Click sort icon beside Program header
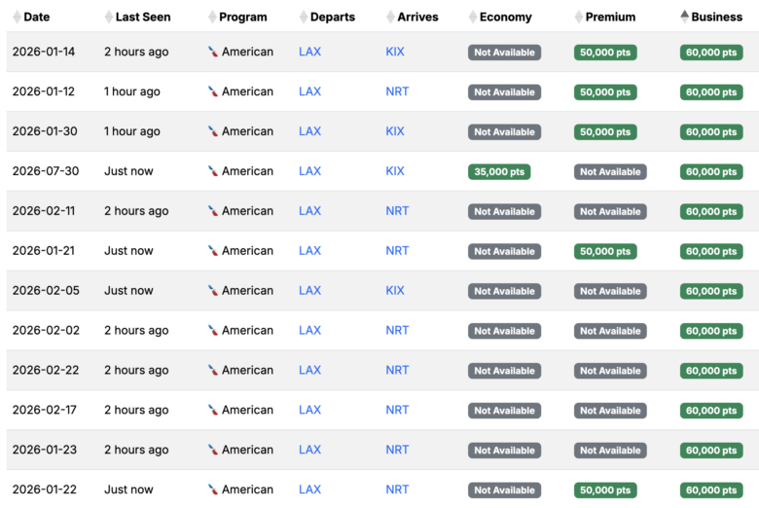 (x=212, y=17)
